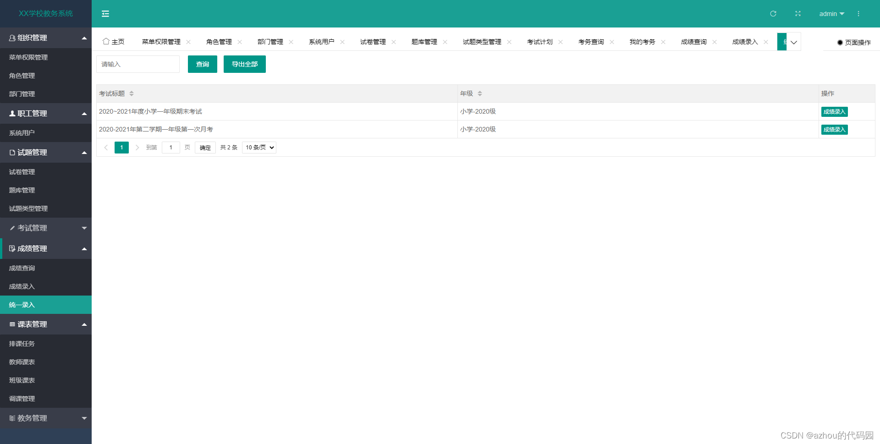Open the 10 条/页 page size dropdown
The height and width of the screenshot is (444, 880).
259,148
